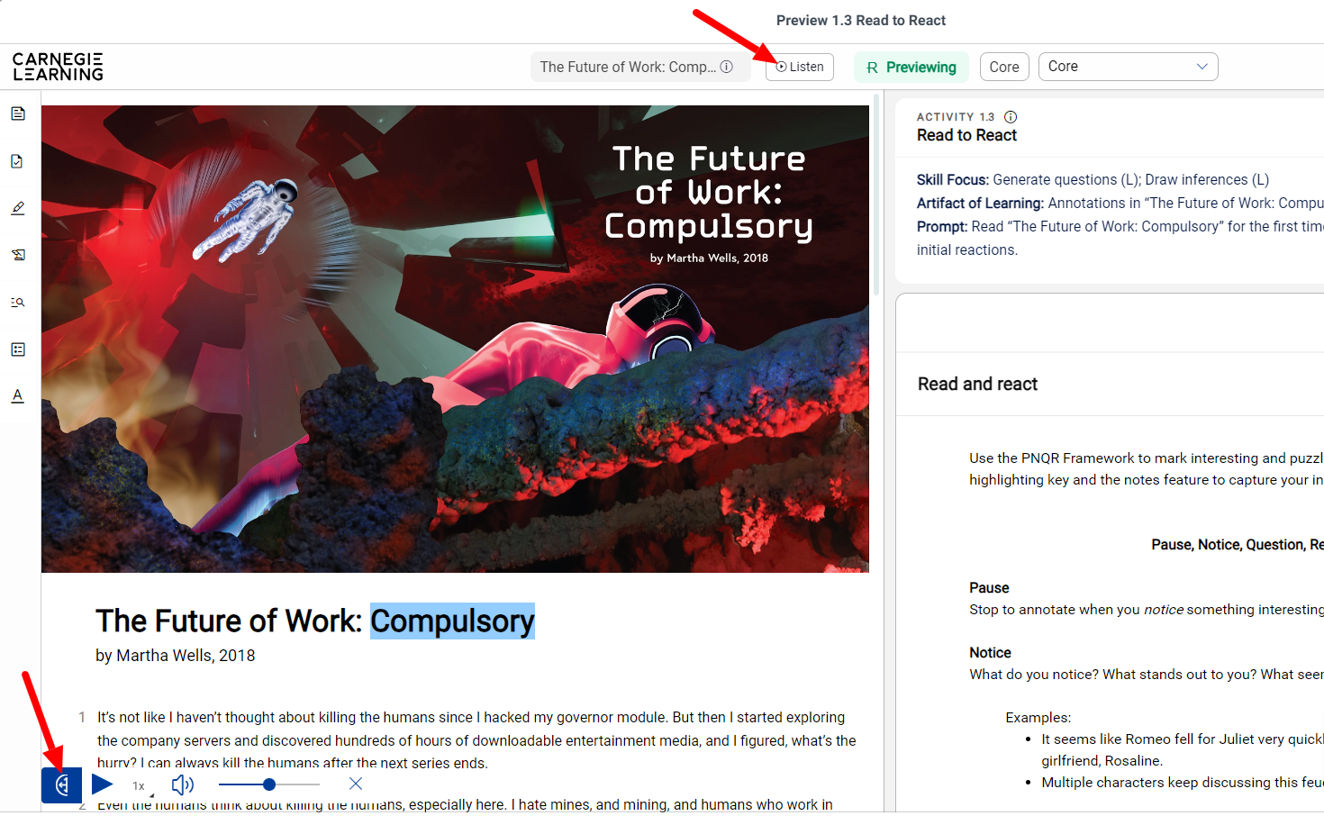This screenshot has width=1324, height=816.
Task: Click paragraph number 1 in the story
Action: 82,718
